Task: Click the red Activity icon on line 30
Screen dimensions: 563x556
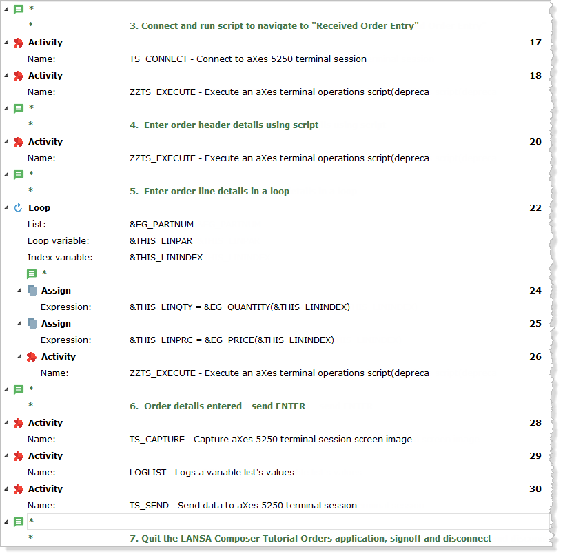Action: [19, 489]
